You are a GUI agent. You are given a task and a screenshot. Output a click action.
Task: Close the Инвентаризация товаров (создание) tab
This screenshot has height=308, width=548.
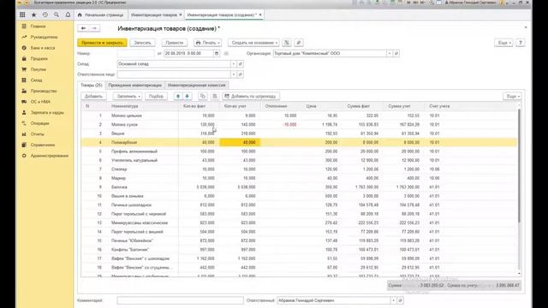click(260, 15)
